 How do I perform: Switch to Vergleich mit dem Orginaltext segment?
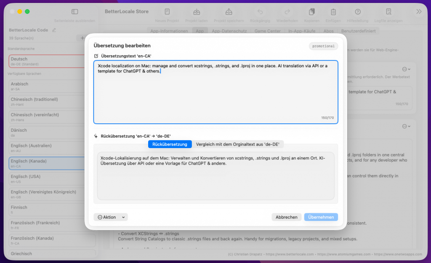click(x=238, y=144)
